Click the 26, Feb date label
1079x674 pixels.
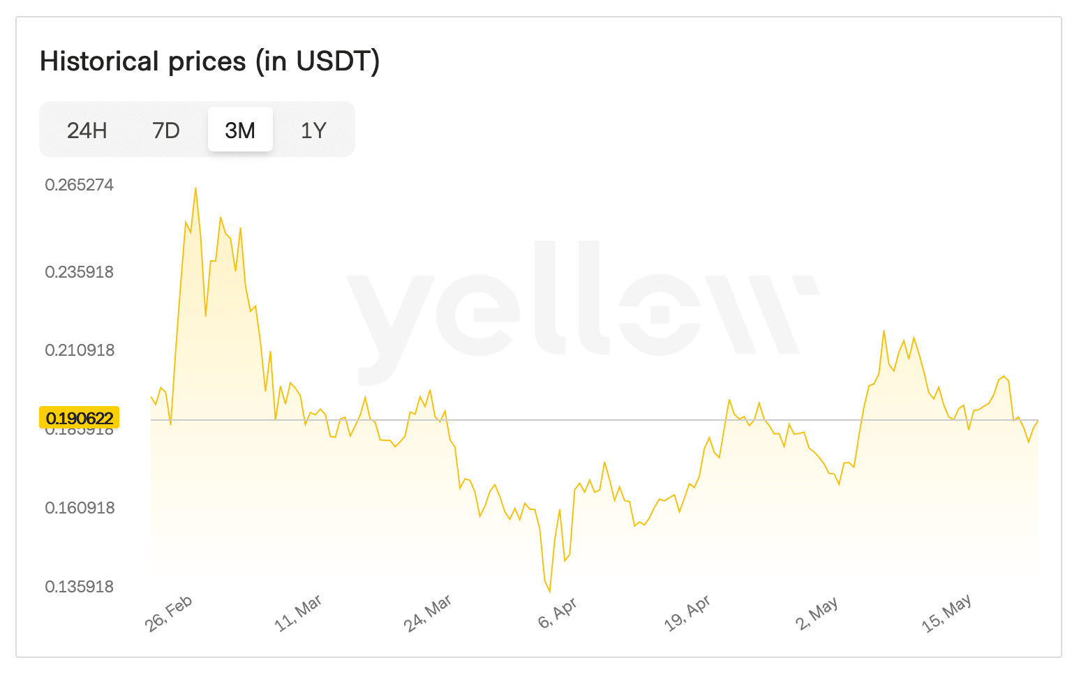click(169, 613)
